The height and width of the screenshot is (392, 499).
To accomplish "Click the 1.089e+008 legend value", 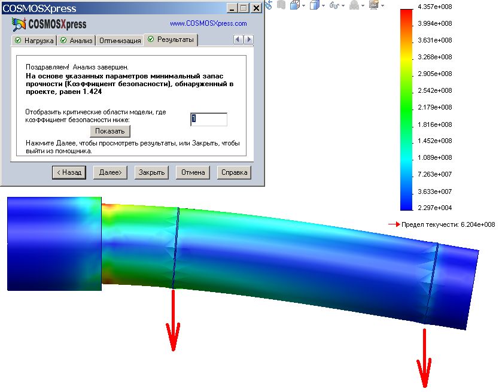I will click(x=435, y=157).
